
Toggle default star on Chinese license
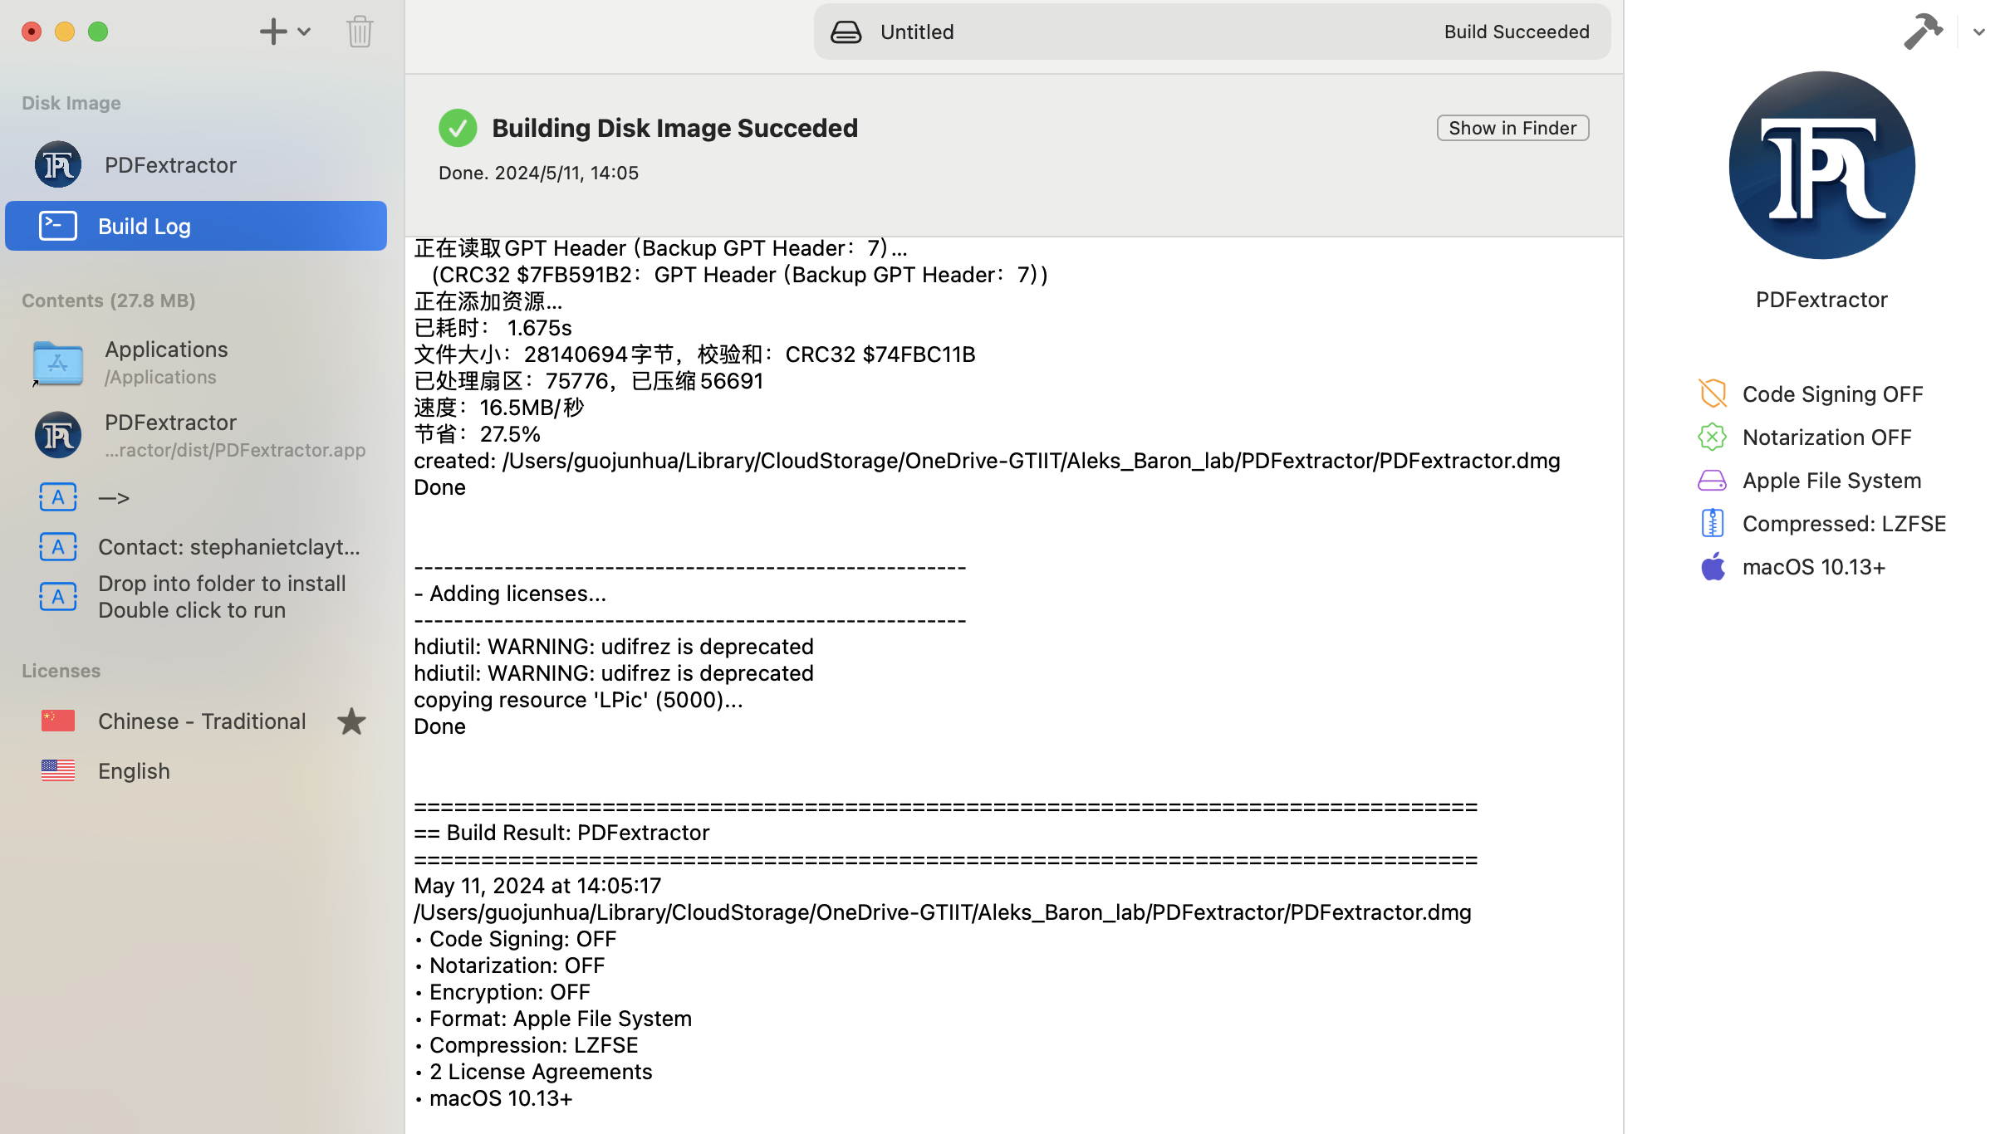coord(351,721)
